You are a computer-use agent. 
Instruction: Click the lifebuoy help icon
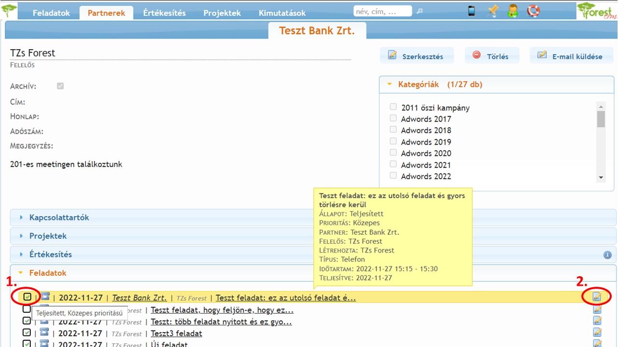click(533, 11)
